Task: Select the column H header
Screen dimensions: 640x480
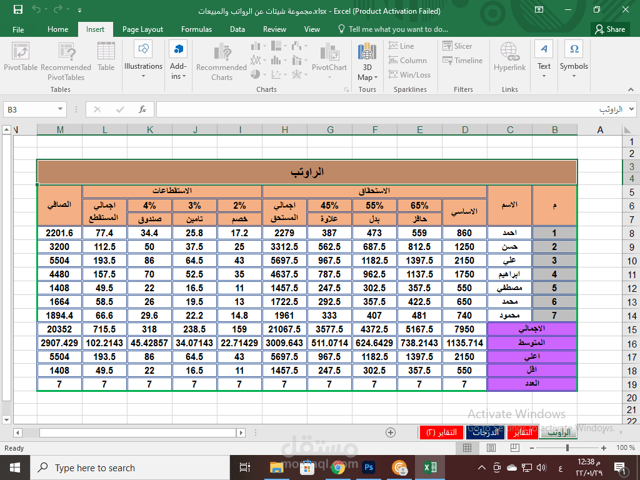Action: tap(284, 130)
